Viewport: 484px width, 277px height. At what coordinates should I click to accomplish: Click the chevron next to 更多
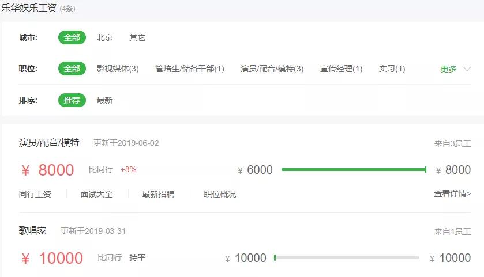point(467,69)
